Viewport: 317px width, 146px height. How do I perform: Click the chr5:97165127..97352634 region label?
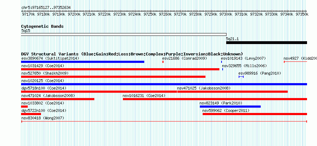[x=46, y=8]
